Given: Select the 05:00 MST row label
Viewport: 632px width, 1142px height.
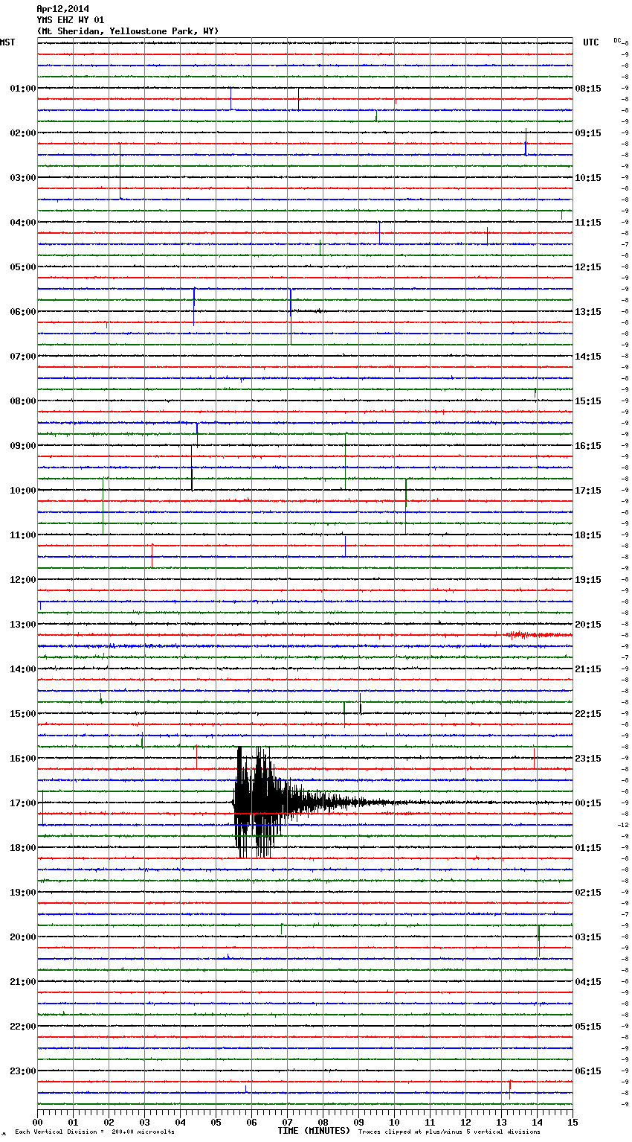Looking at the screenshot, I should click(23, 267).
